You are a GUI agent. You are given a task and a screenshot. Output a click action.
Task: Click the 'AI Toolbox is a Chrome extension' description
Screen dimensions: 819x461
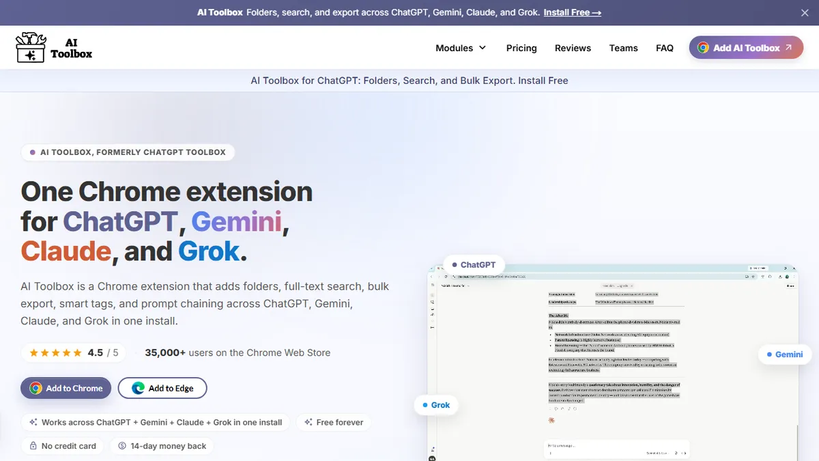tap(205, 303)
